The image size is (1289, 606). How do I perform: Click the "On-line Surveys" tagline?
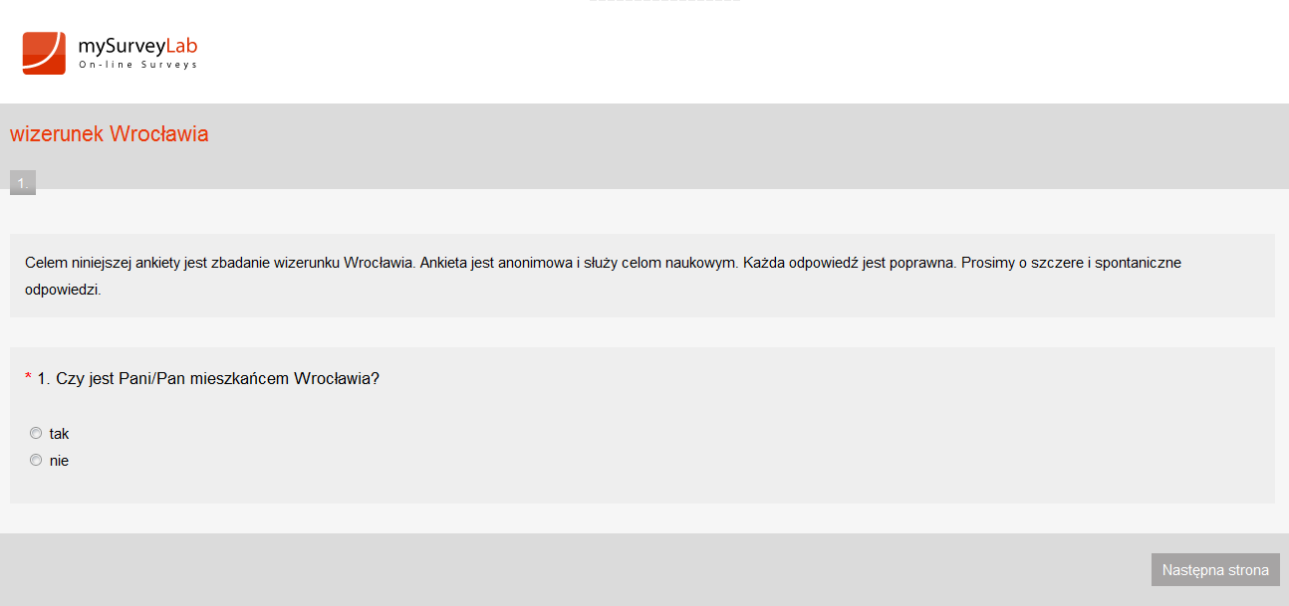coord(137,66)
